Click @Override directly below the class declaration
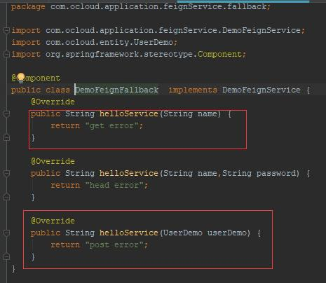The height and width of the screenshot is (283, 326). point(53,102)
